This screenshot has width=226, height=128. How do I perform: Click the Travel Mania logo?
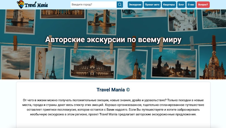click(x=32, y=5)
